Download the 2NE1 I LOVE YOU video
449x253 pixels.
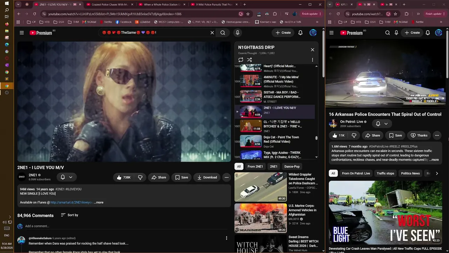coord(207,177)
